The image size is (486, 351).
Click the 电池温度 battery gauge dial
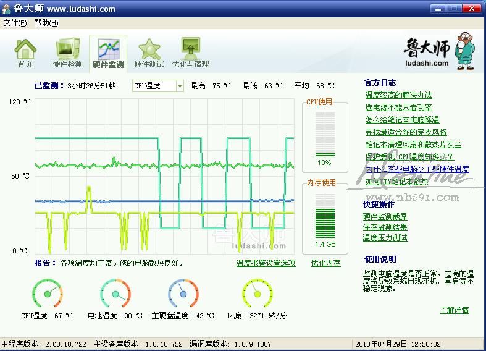point(115,293)
